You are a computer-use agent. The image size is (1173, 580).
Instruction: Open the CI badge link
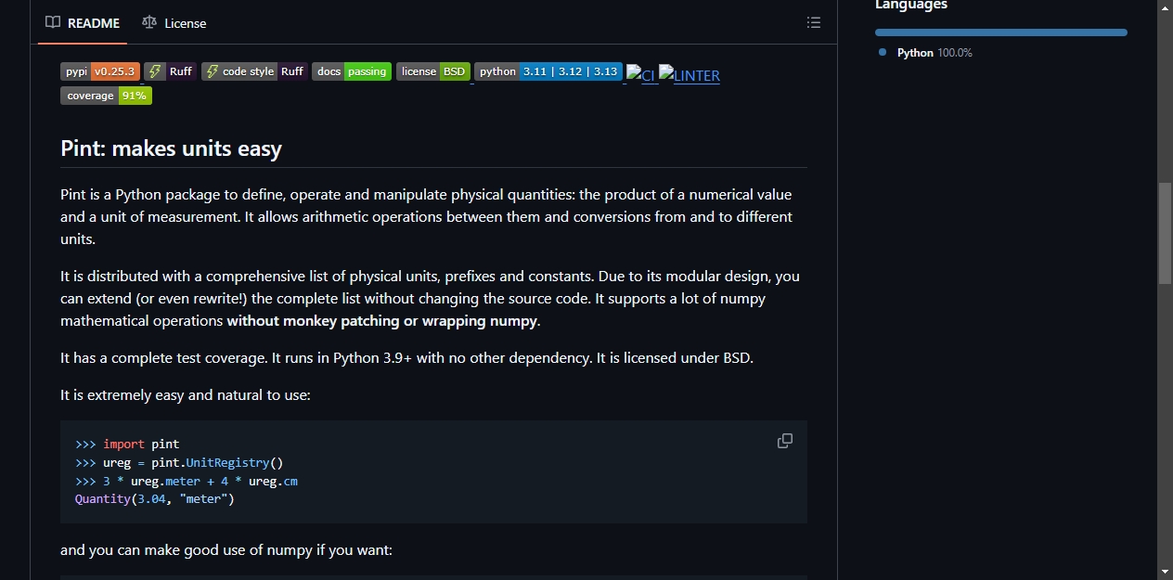click(x=641, y=74)
